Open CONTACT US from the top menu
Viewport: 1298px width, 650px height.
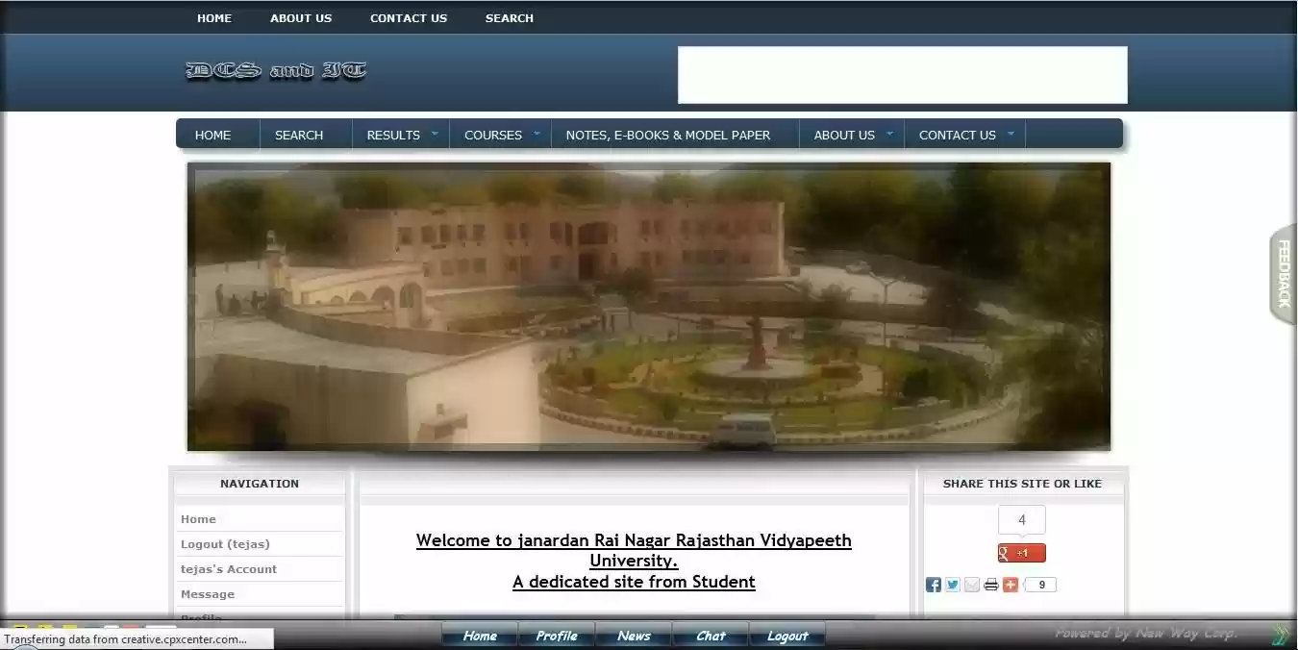coord(408,17)
